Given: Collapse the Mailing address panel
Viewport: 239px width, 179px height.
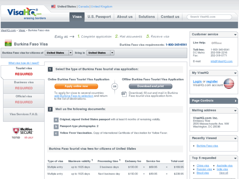Looking at the screenshot, I should pos(235,111).
